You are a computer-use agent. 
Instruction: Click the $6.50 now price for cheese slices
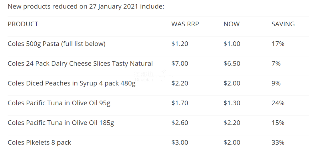coord(232,64)
